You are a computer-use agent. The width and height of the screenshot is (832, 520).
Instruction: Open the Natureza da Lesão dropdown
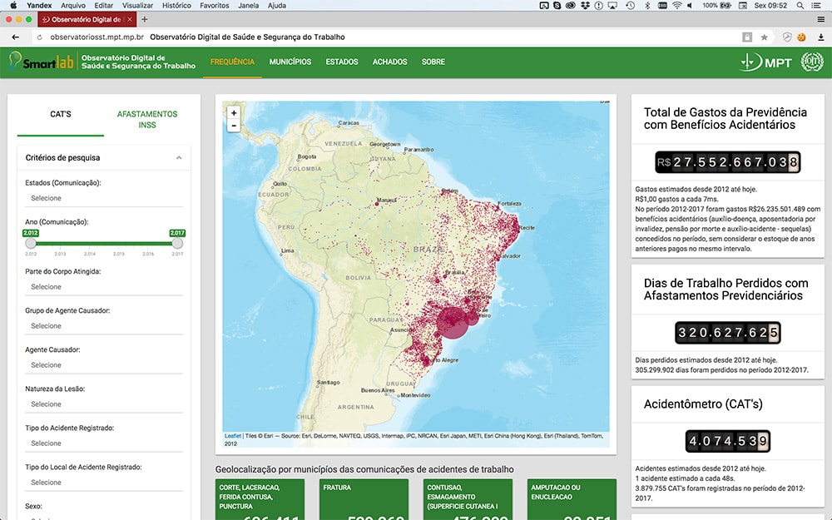104,404
